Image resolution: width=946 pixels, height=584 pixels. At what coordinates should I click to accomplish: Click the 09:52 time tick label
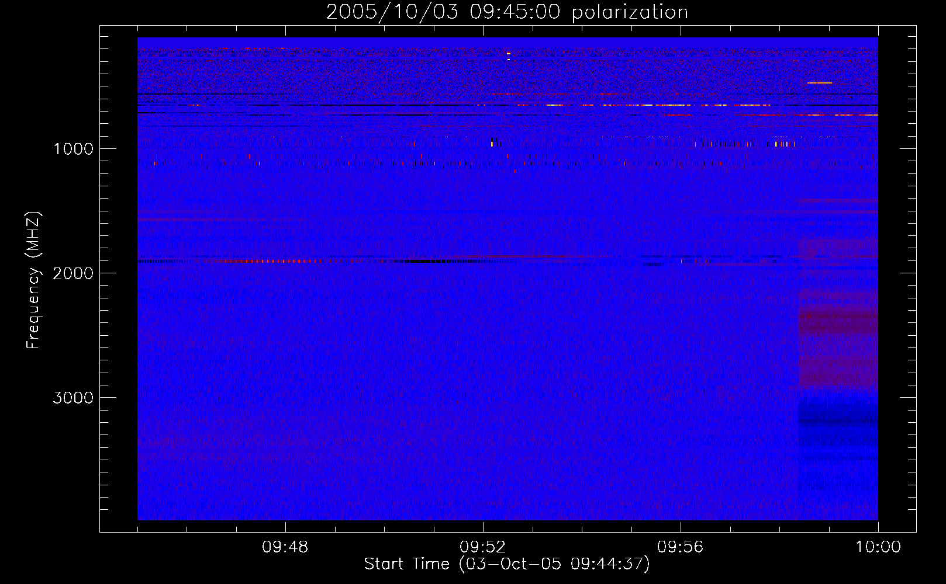[482, 547]
